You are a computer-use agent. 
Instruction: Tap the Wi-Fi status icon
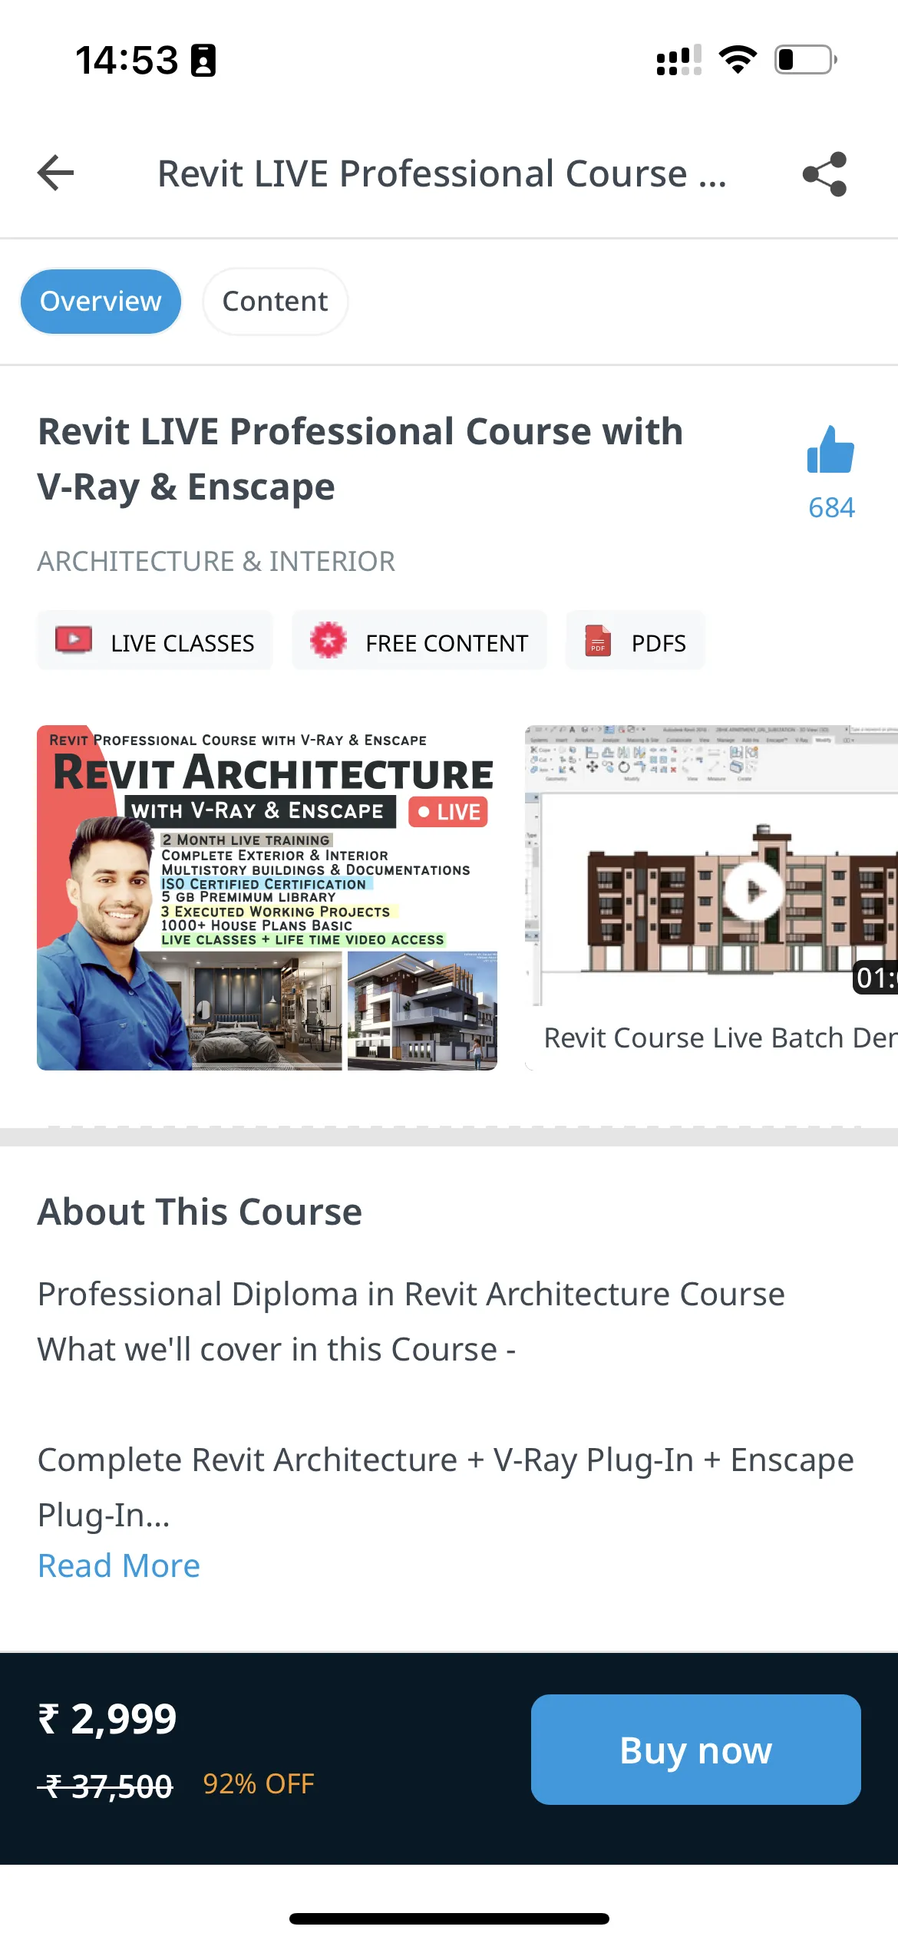point(738,60)
